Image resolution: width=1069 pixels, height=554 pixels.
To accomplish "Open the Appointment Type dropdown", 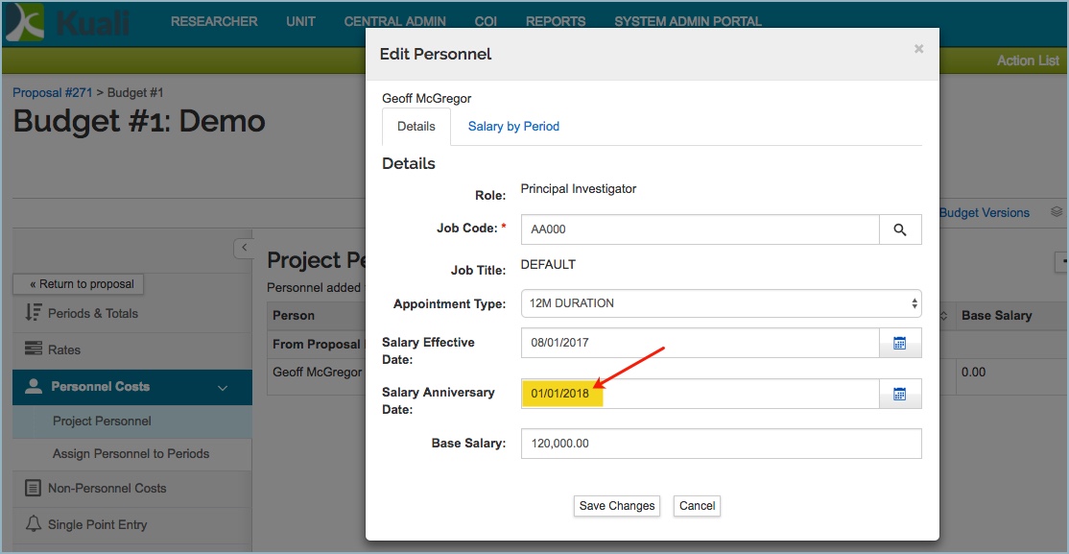I will (x=721, y=303).
